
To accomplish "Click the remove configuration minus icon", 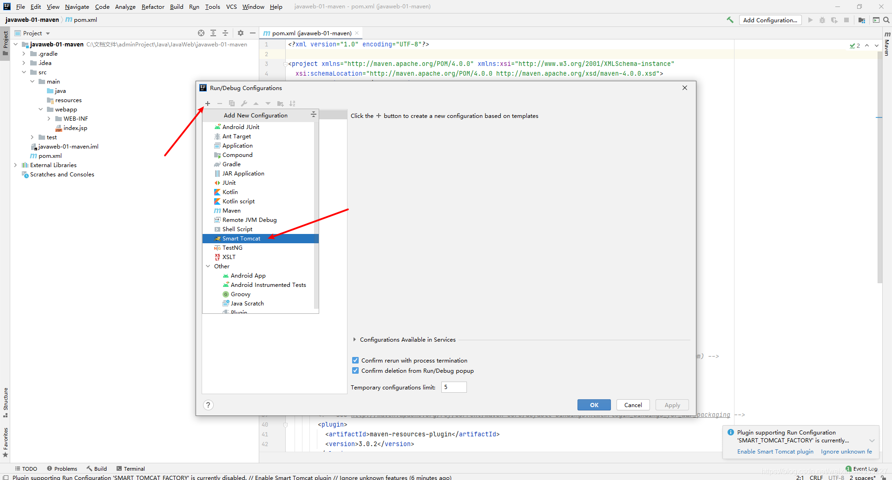I will pyautogui.click(x=220, y=104).
